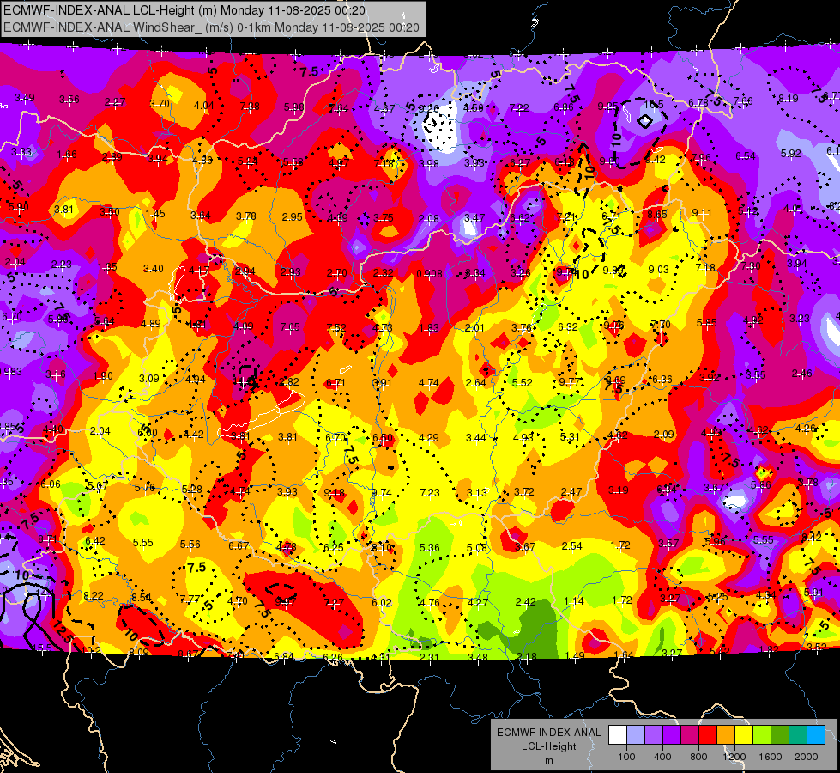The height and width of the screenshot is (773, 840).
Task: Click the grid value 2.64 on the map
Action: (x=475, y=382)
